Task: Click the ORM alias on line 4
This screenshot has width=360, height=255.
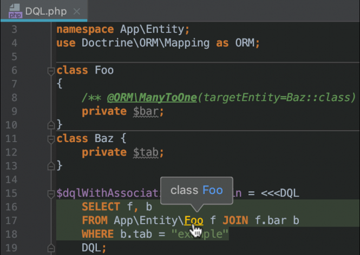Action: 245,43
